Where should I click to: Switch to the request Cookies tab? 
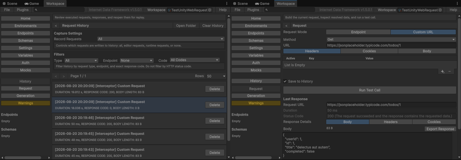369,51
